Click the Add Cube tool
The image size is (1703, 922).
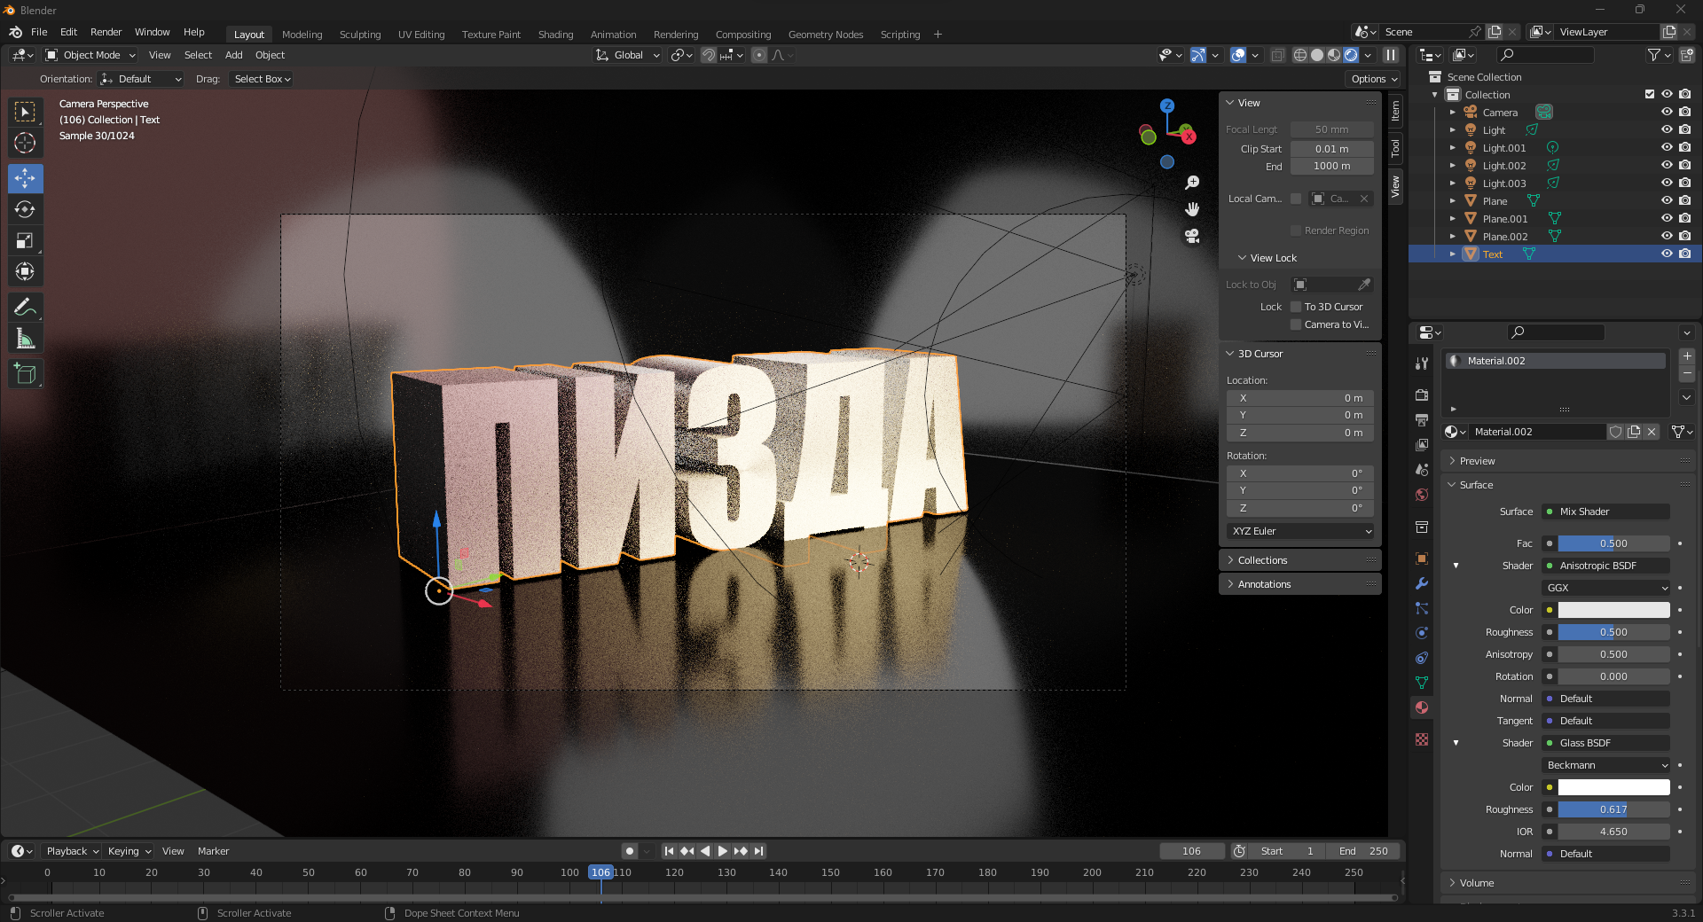[x=25, y=374]
